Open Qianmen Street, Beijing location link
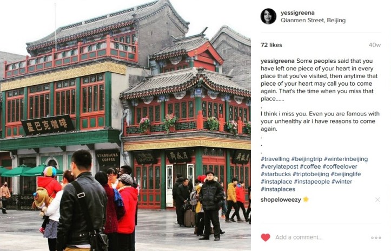Screen dimensions: 391x251 [x=313, y=20]
